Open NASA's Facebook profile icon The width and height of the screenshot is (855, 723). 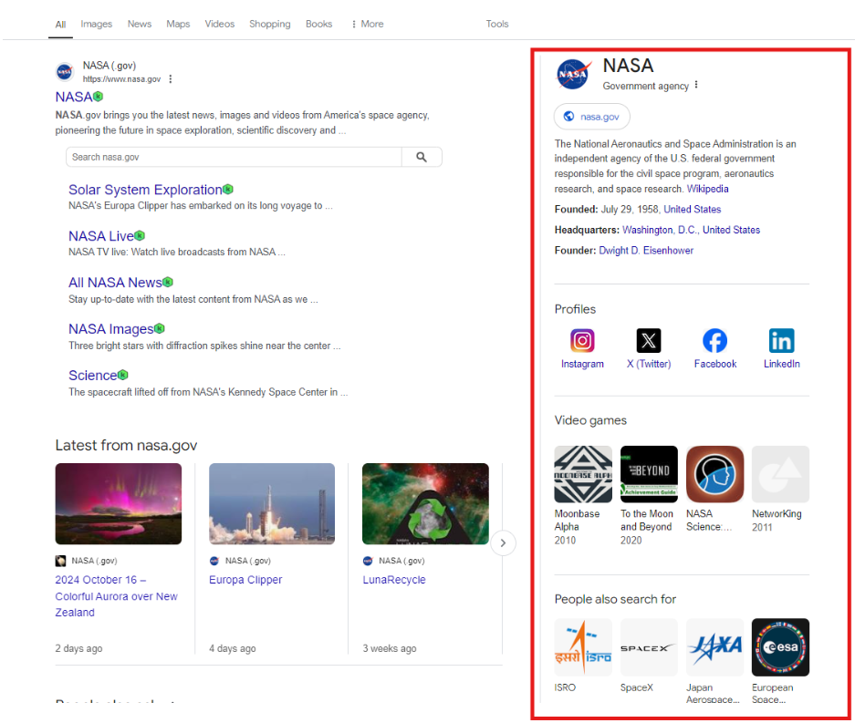click(714, 340)
